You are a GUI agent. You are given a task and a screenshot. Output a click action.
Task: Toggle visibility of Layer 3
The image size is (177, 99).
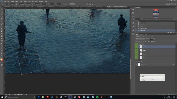136,47
